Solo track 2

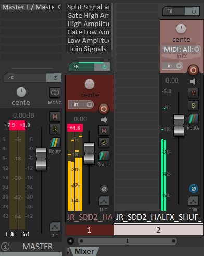pyautogui.click(x=193, y=106)
